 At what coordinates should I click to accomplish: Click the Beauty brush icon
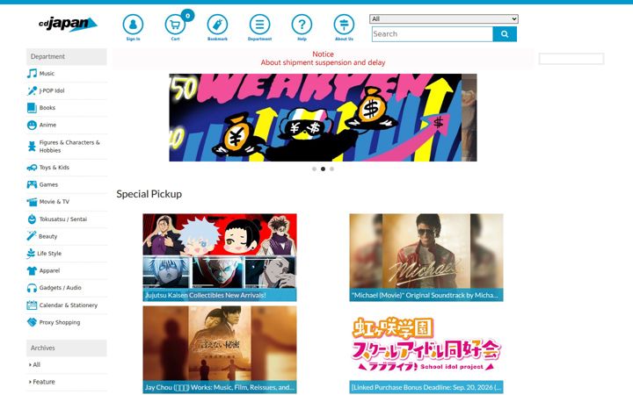click(x=32, y=236)
